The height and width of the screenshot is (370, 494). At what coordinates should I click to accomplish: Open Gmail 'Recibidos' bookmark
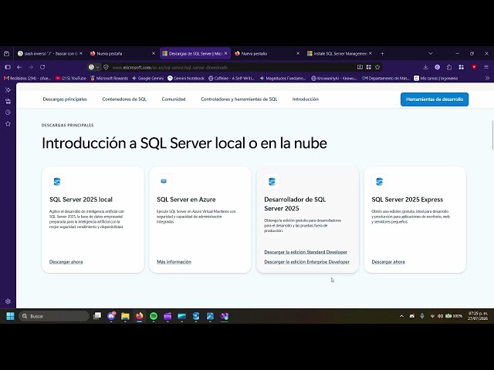tap(28, 78)
